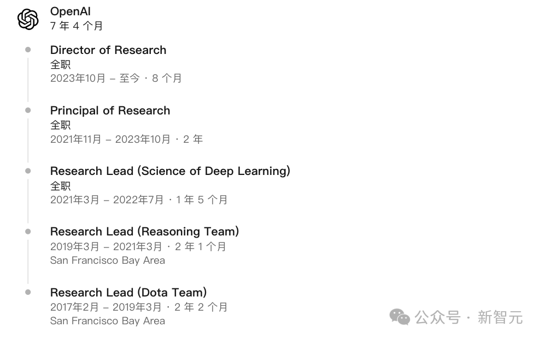The image size is (540, 339).
Task: Open the OpenAI company name link
Action: click(71, 11)
